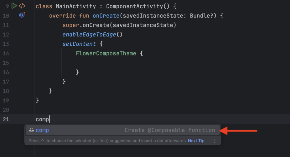Click the live template icon beside comp

pos(32,130)
